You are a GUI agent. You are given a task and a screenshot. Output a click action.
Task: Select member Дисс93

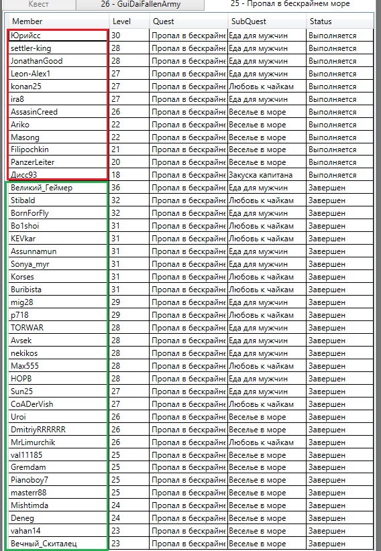(x=58, y=175)
